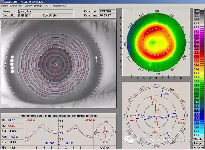Click the 44.6 value in zone diagram
This screenshot has height=150, width=205.
click(x=154, y=132)
